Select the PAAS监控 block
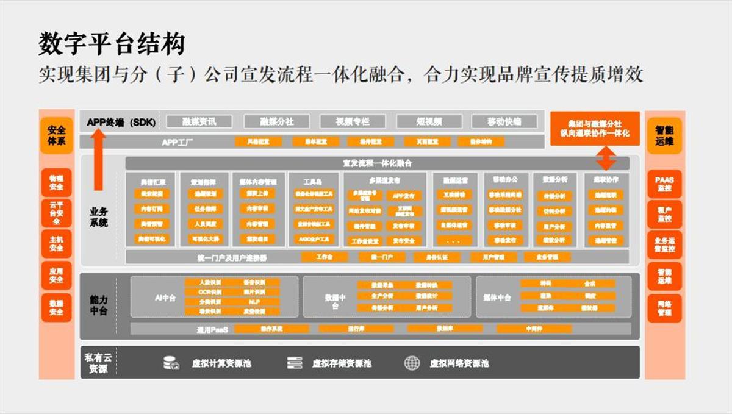Screen dimensions: 732x414 coord(664,184)
